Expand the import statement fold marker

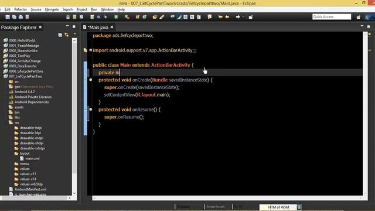pyautogui.click(x=91, y=50)
